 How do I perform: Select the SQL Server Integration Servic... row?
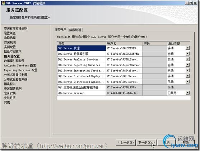coord(82,71)
